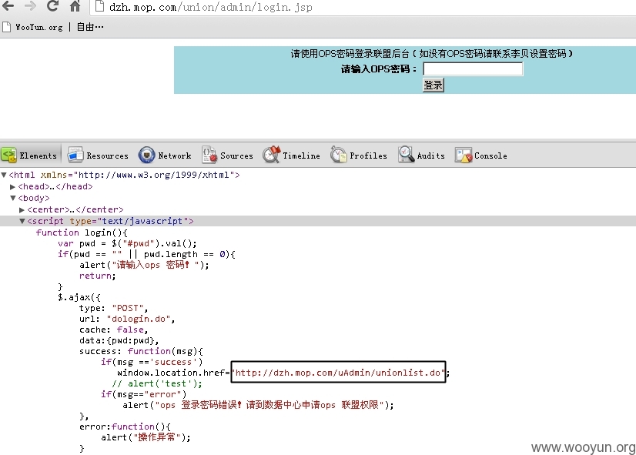Click the 'return;' line
Viewport: 636px width, 455px height.
(97, 276)
